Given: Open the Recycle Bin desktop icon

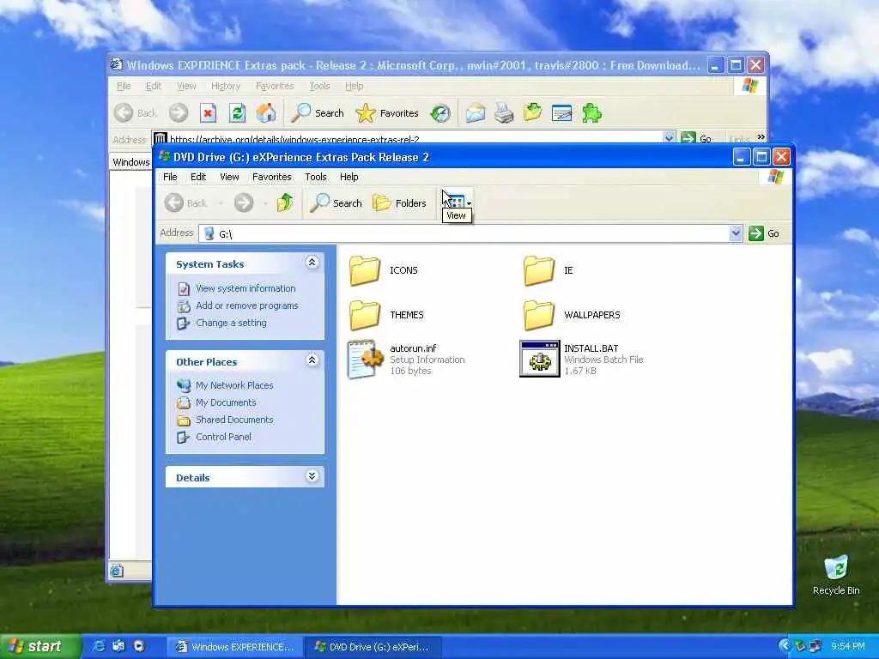Looking at the screenshot, I should click(836, 574).
